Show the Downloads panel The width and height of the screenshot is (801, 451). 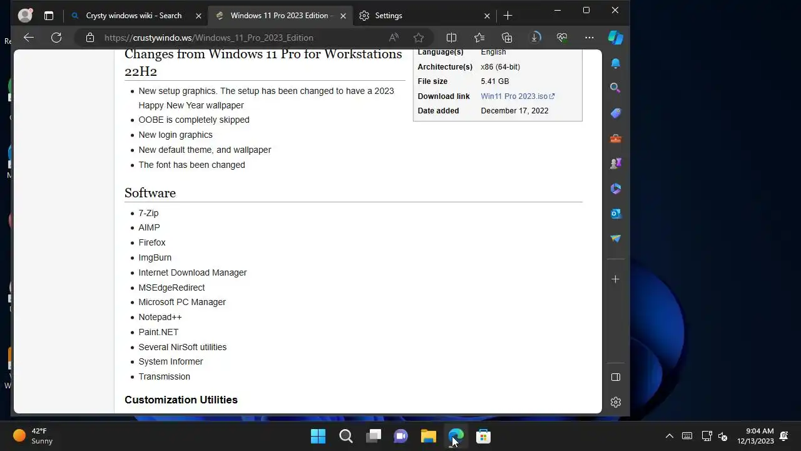pyautogui.click(x=535, y=38)
